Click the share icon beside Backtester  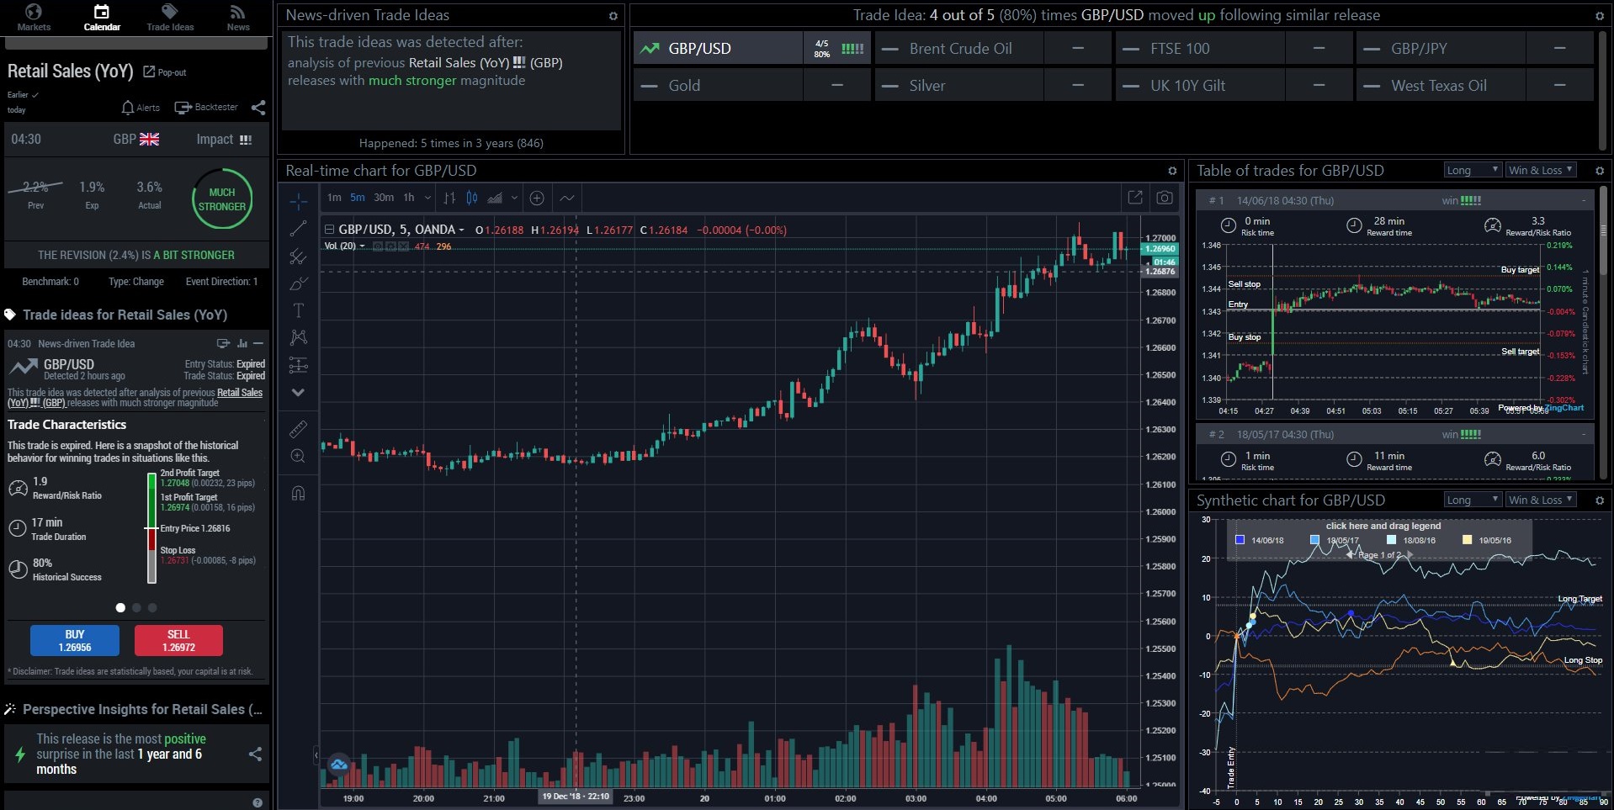(258, 108)
